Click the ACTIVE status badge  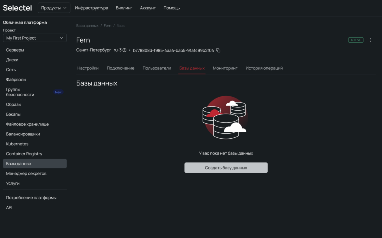(x=355, y=40)
